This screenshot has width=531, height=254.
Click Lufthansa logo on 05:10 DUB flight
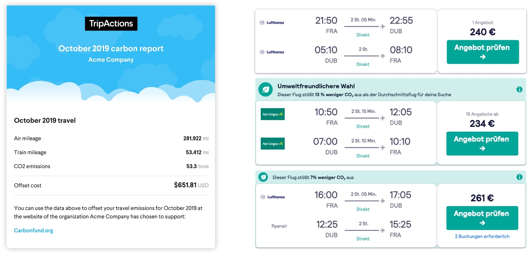point(272,52)
